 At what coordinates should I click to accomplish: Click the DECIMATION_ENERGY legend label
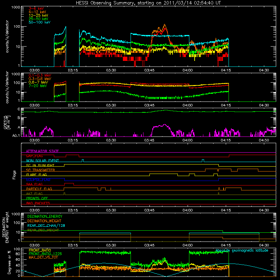(x=45, y=216)
